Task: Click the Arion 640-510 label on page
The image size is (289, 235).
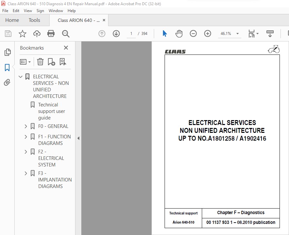Action: coord(184,222)
